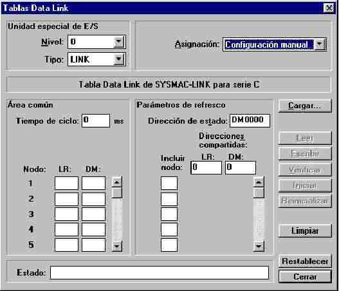The width and height of the screenshot is (339, 291).
Task: Click the DM field for node 5
Action: pos(94,245)
